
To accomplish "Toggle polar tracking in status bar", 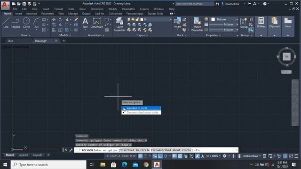I will click(166, 156).
